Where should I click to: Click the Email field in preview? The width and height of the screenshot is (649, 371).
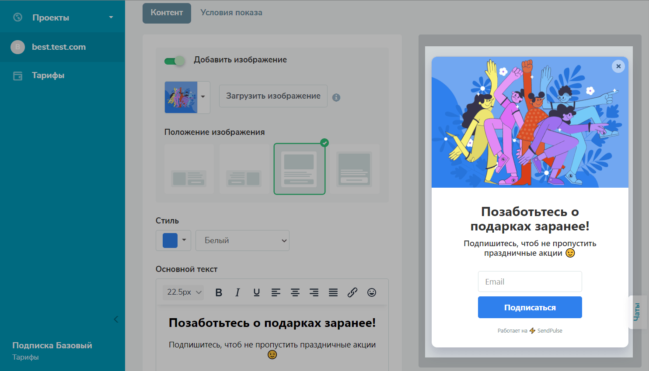pos(530,282)
